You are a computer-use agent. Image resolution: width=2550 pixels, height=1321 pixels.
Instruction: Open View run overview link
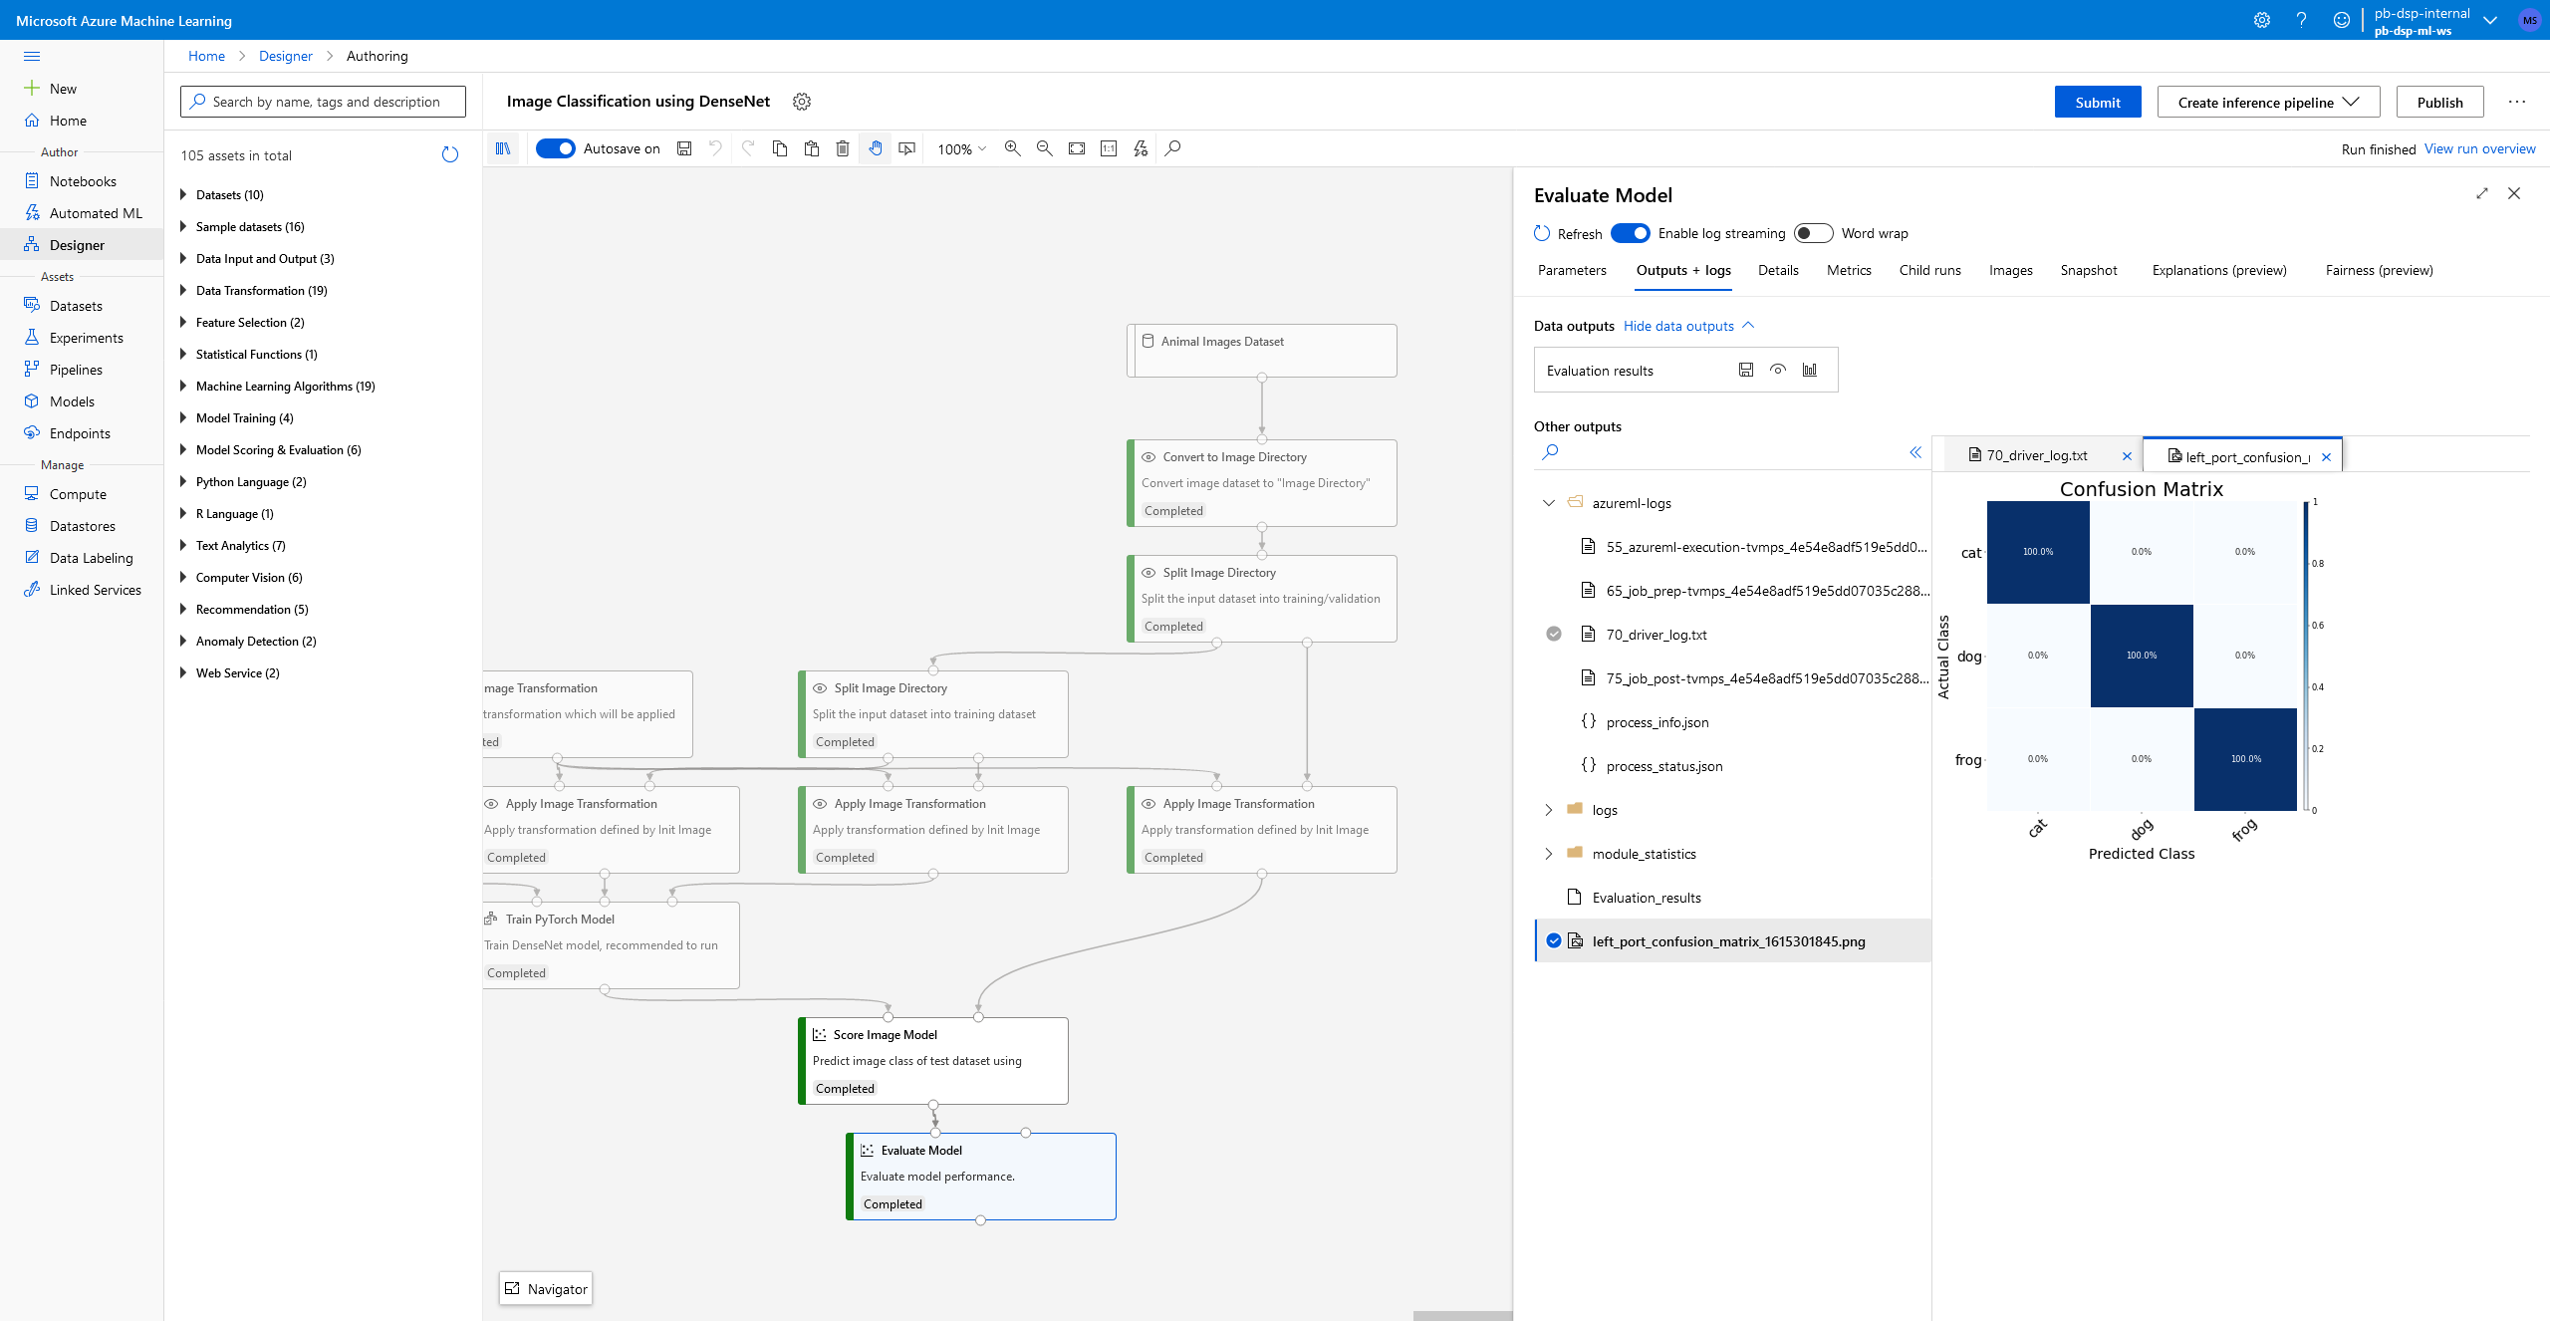click(2479, 148)
